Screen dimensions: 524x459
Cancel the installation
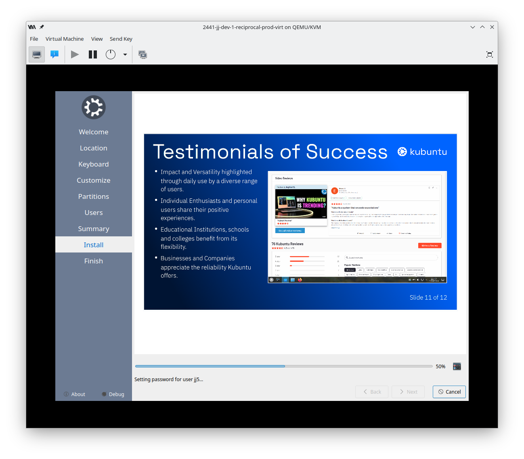tap(449, 392)
